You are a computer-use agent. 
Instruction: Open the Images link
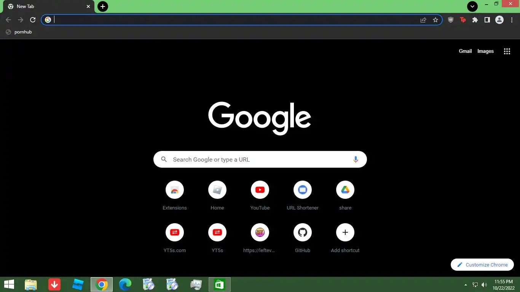485,51
